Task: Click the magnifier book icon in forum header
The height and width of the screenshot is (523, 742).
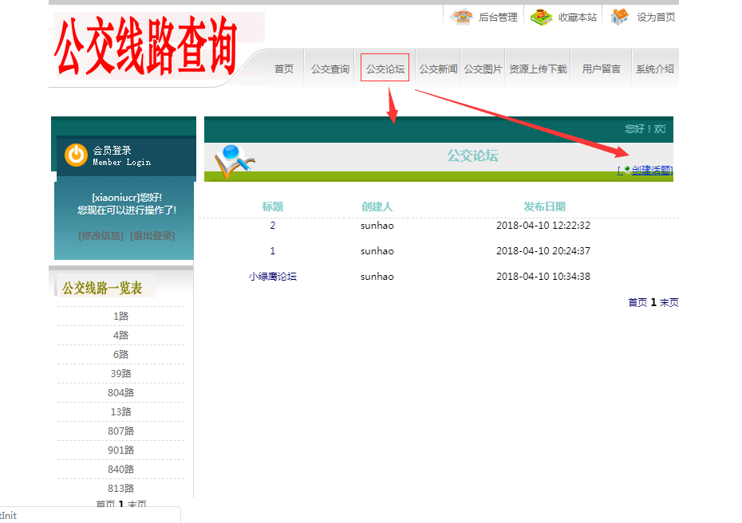Action: pos(235,161)
